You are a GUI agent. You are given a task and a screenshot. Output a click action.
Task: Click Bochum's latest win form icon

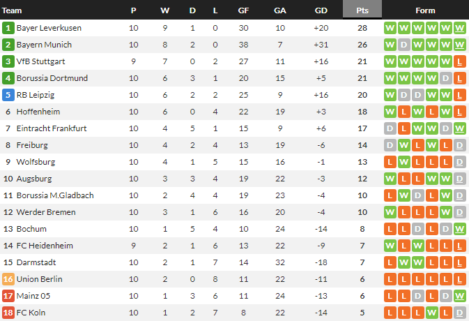click(x=459, y=229)
